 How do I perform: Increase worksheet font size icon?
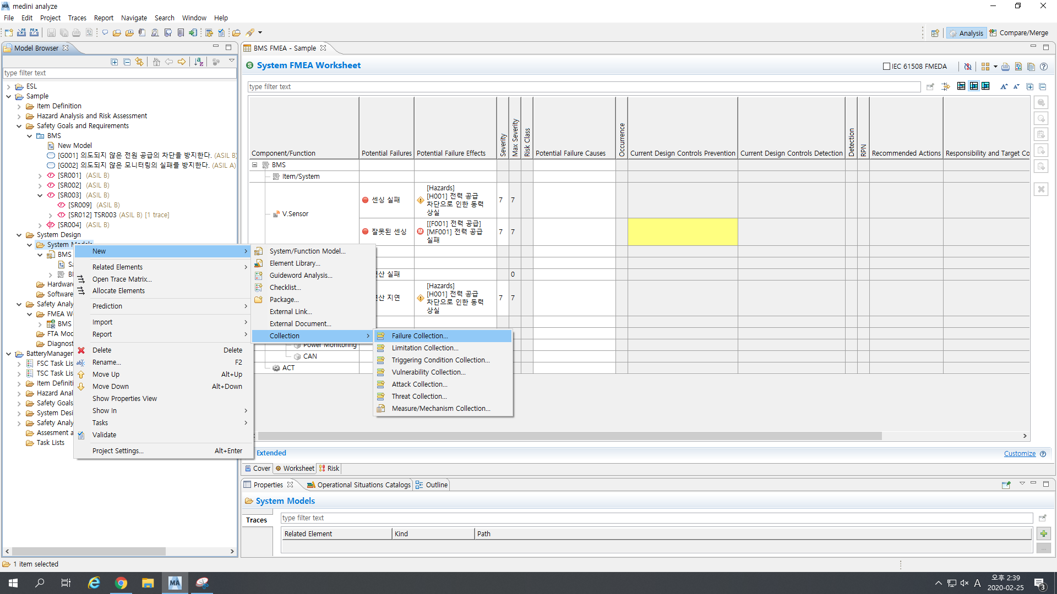pyautogui.click(x=1004, y=86)
